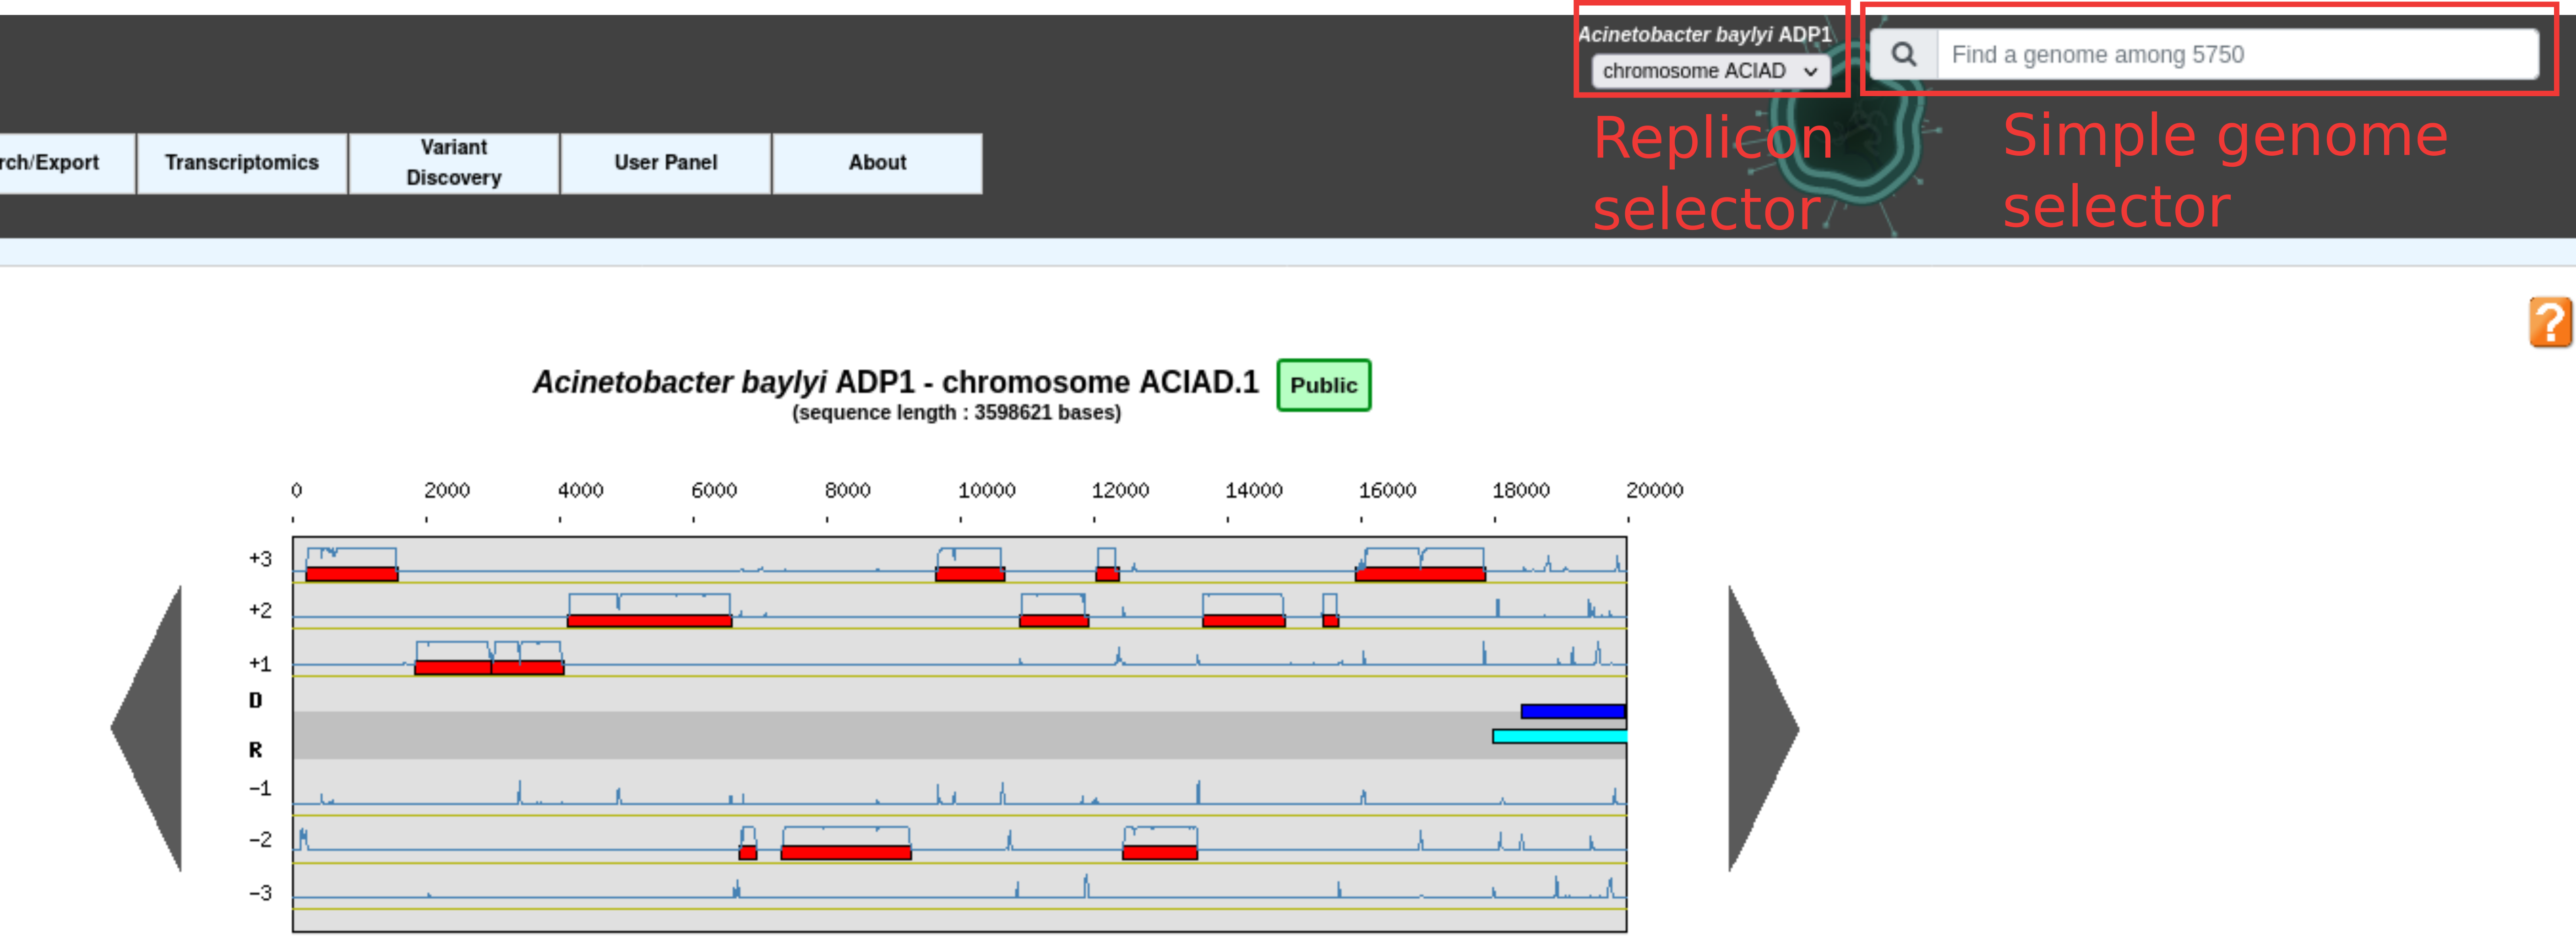Select the longest red gene in frame -2

pyautogui.click(x=846, y=853)
